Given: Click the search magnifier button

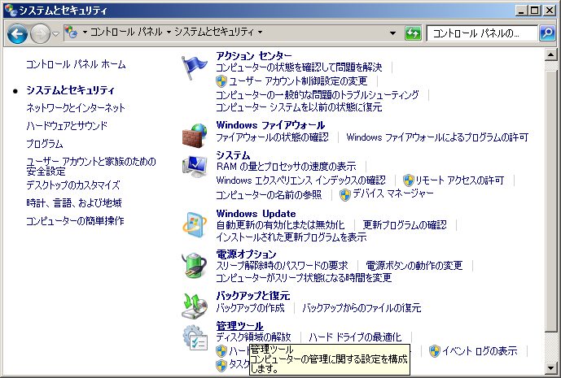Looking at the screenshot, I should [x=547, y=33].
